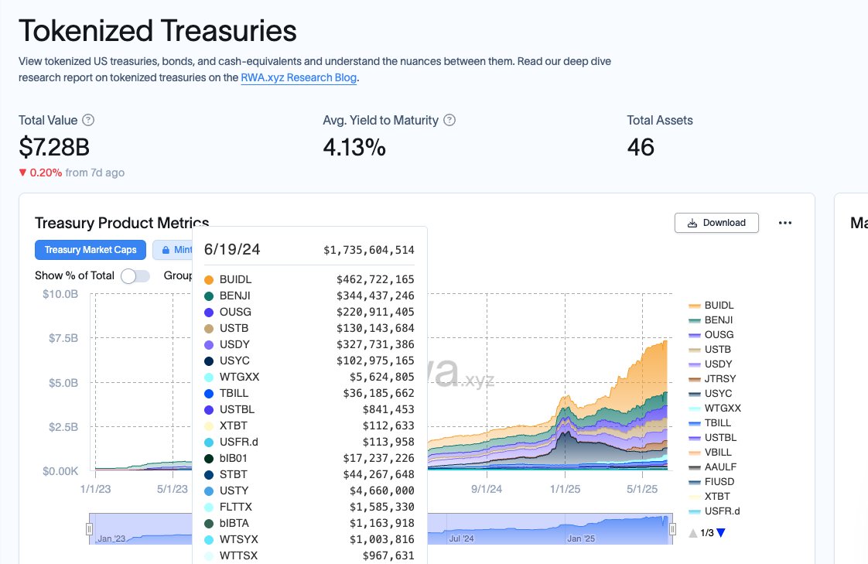The height and width of the screenshot is (564, 868).
Task: Click STBT value $44,267,648 in tooltip
Action: tap(378, 474)
